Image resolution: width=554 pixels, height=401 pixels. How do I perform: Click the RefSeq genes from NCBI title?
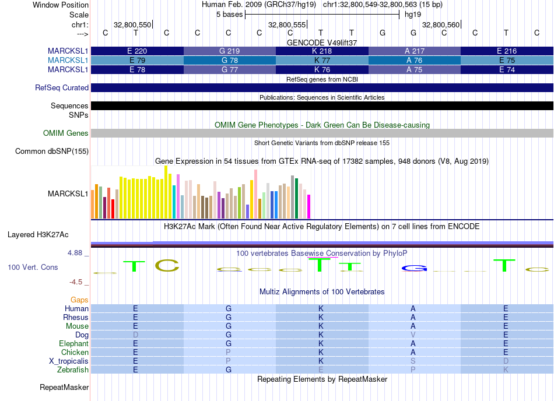tap(322, 79)
